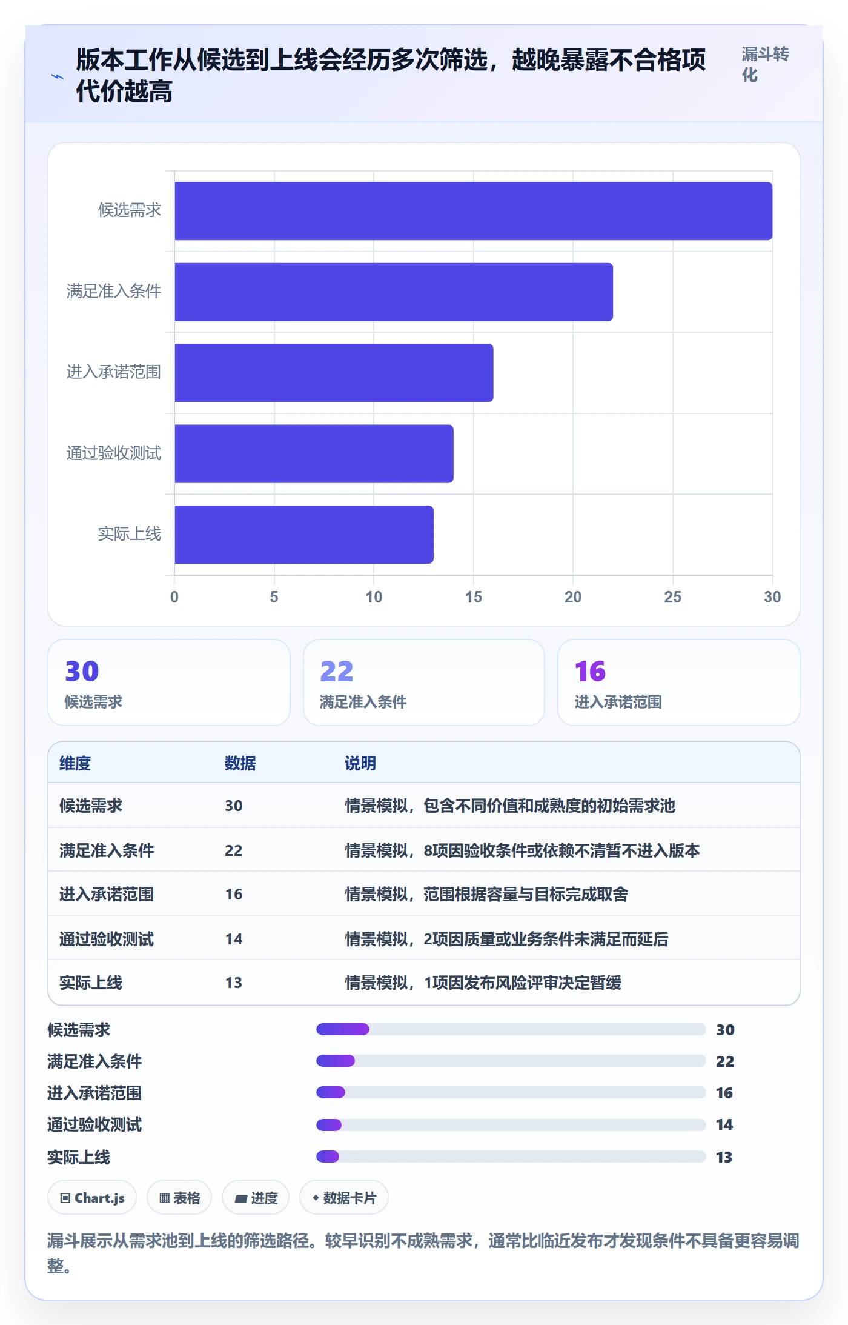
Task: Click the x-axis label 15
Action: [474, 597]
